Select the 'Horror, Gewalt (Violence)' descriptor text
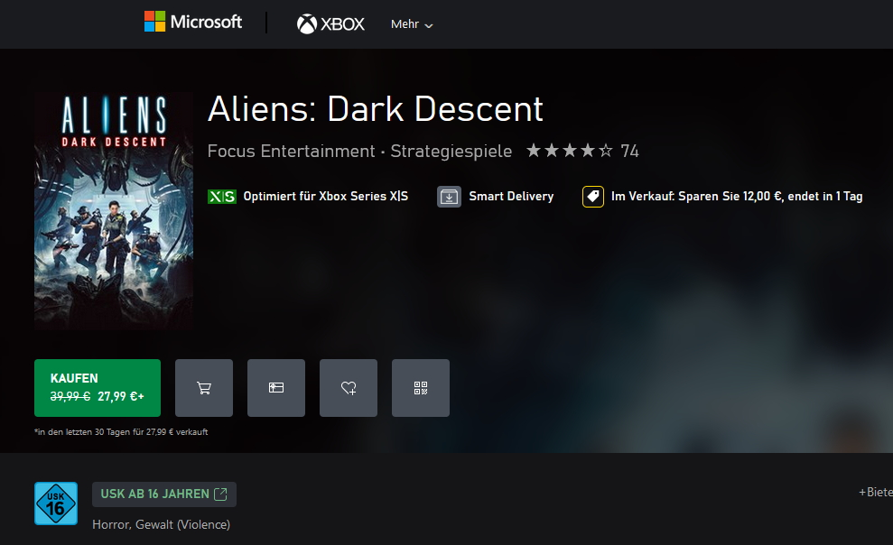893x545 pixels. [161, 524]
